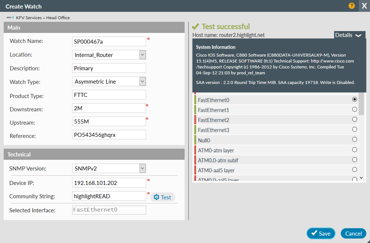This screenshot has width=370, height=243.
Task: Select the ATM0-atm layer radio button
Action: [354, 149]
